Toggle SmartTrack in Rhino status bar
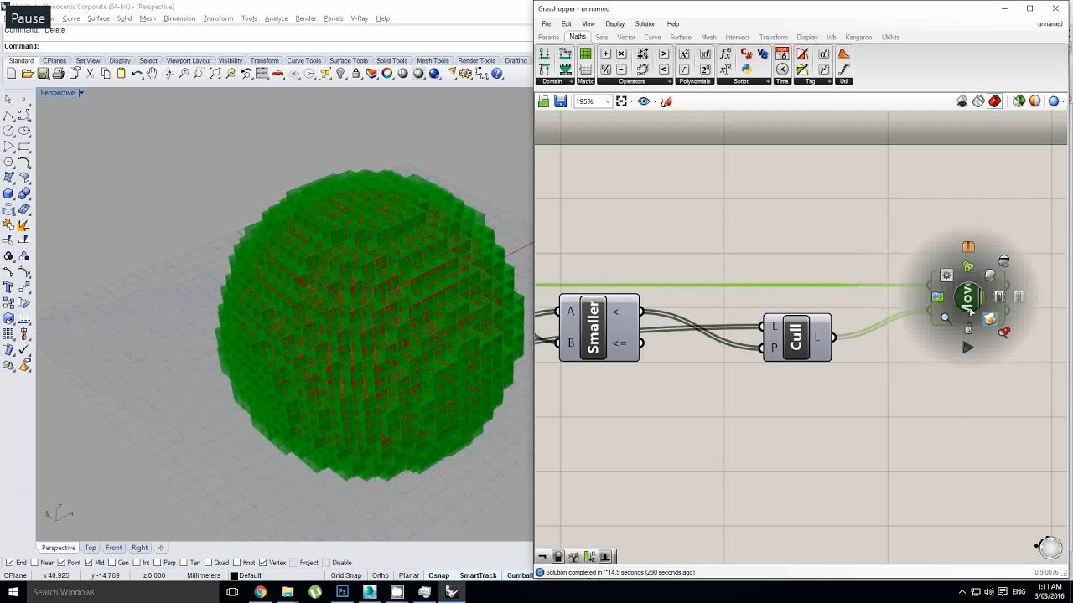 (x=478, y=575)
